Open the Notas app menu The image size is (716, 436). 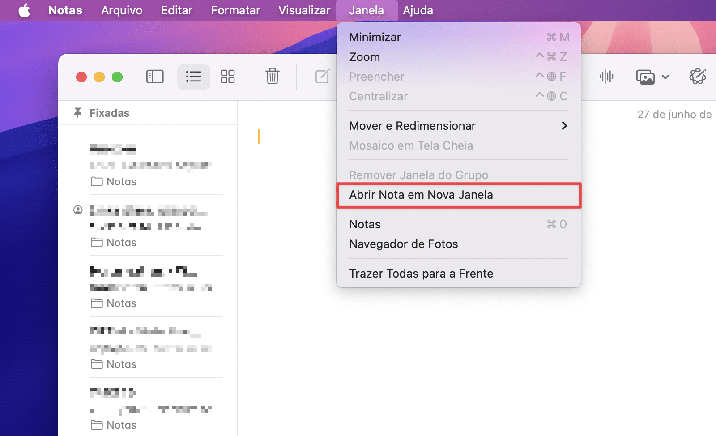click(65, 10)
